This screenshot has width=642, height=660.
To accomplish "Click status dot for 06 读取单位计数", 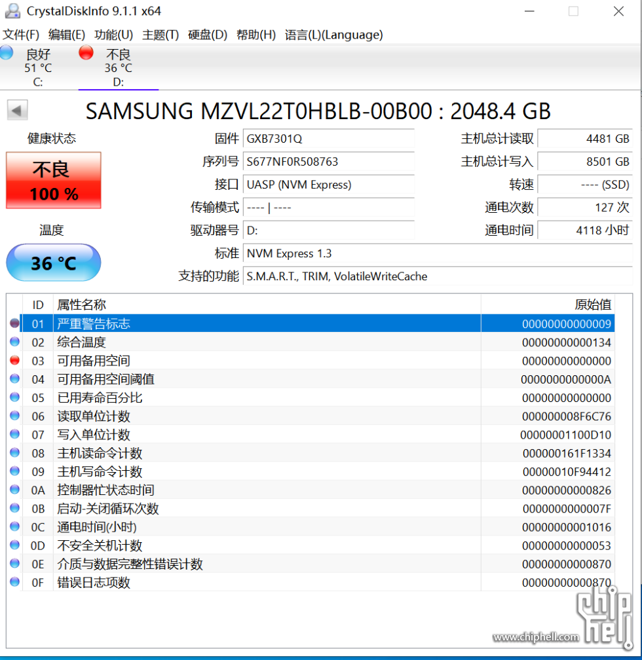I will tap(15, 416).
